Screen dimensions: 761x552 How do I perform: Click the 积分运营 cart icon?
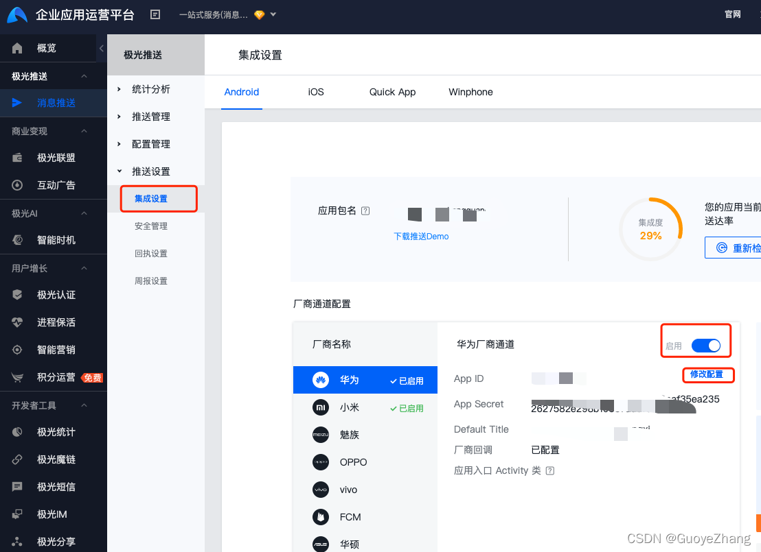17,377
